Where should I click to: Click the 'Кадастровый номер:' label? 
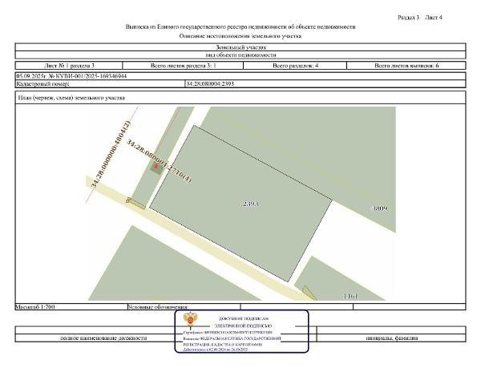(43, 83)
